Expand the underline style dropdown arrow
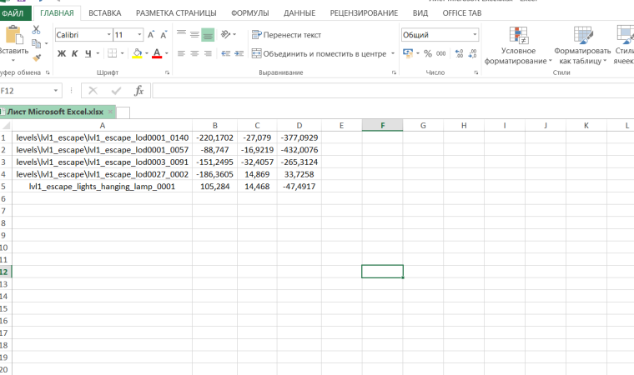634x375 pixels. 98,53
